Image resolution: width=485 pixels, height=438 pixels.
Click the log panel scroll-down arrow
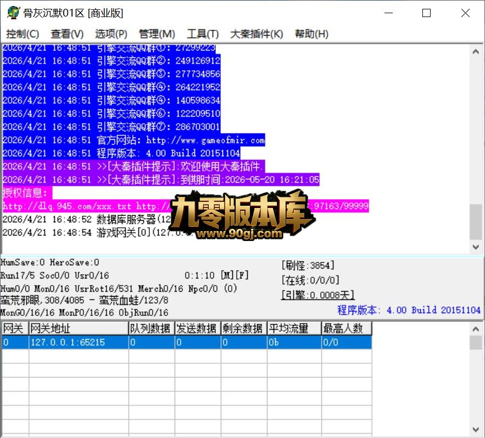(x=476, y=247)
